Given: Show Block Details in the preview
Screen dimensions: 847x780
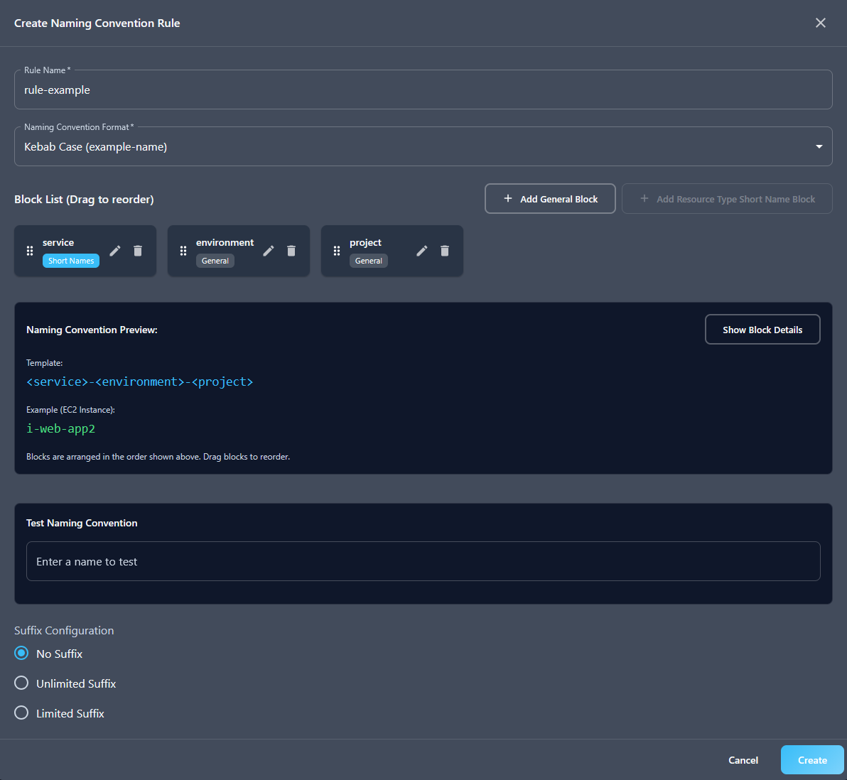Looking at the screenshot, I should point(762,330).
